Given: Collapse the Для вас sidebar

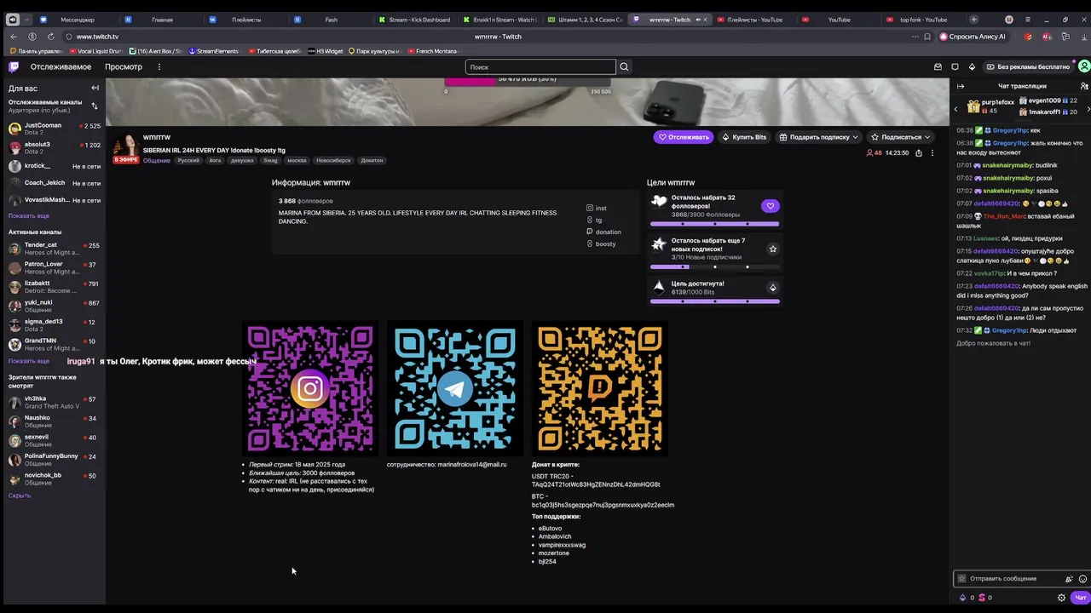Looking at the screenshot, I should 95,88.
